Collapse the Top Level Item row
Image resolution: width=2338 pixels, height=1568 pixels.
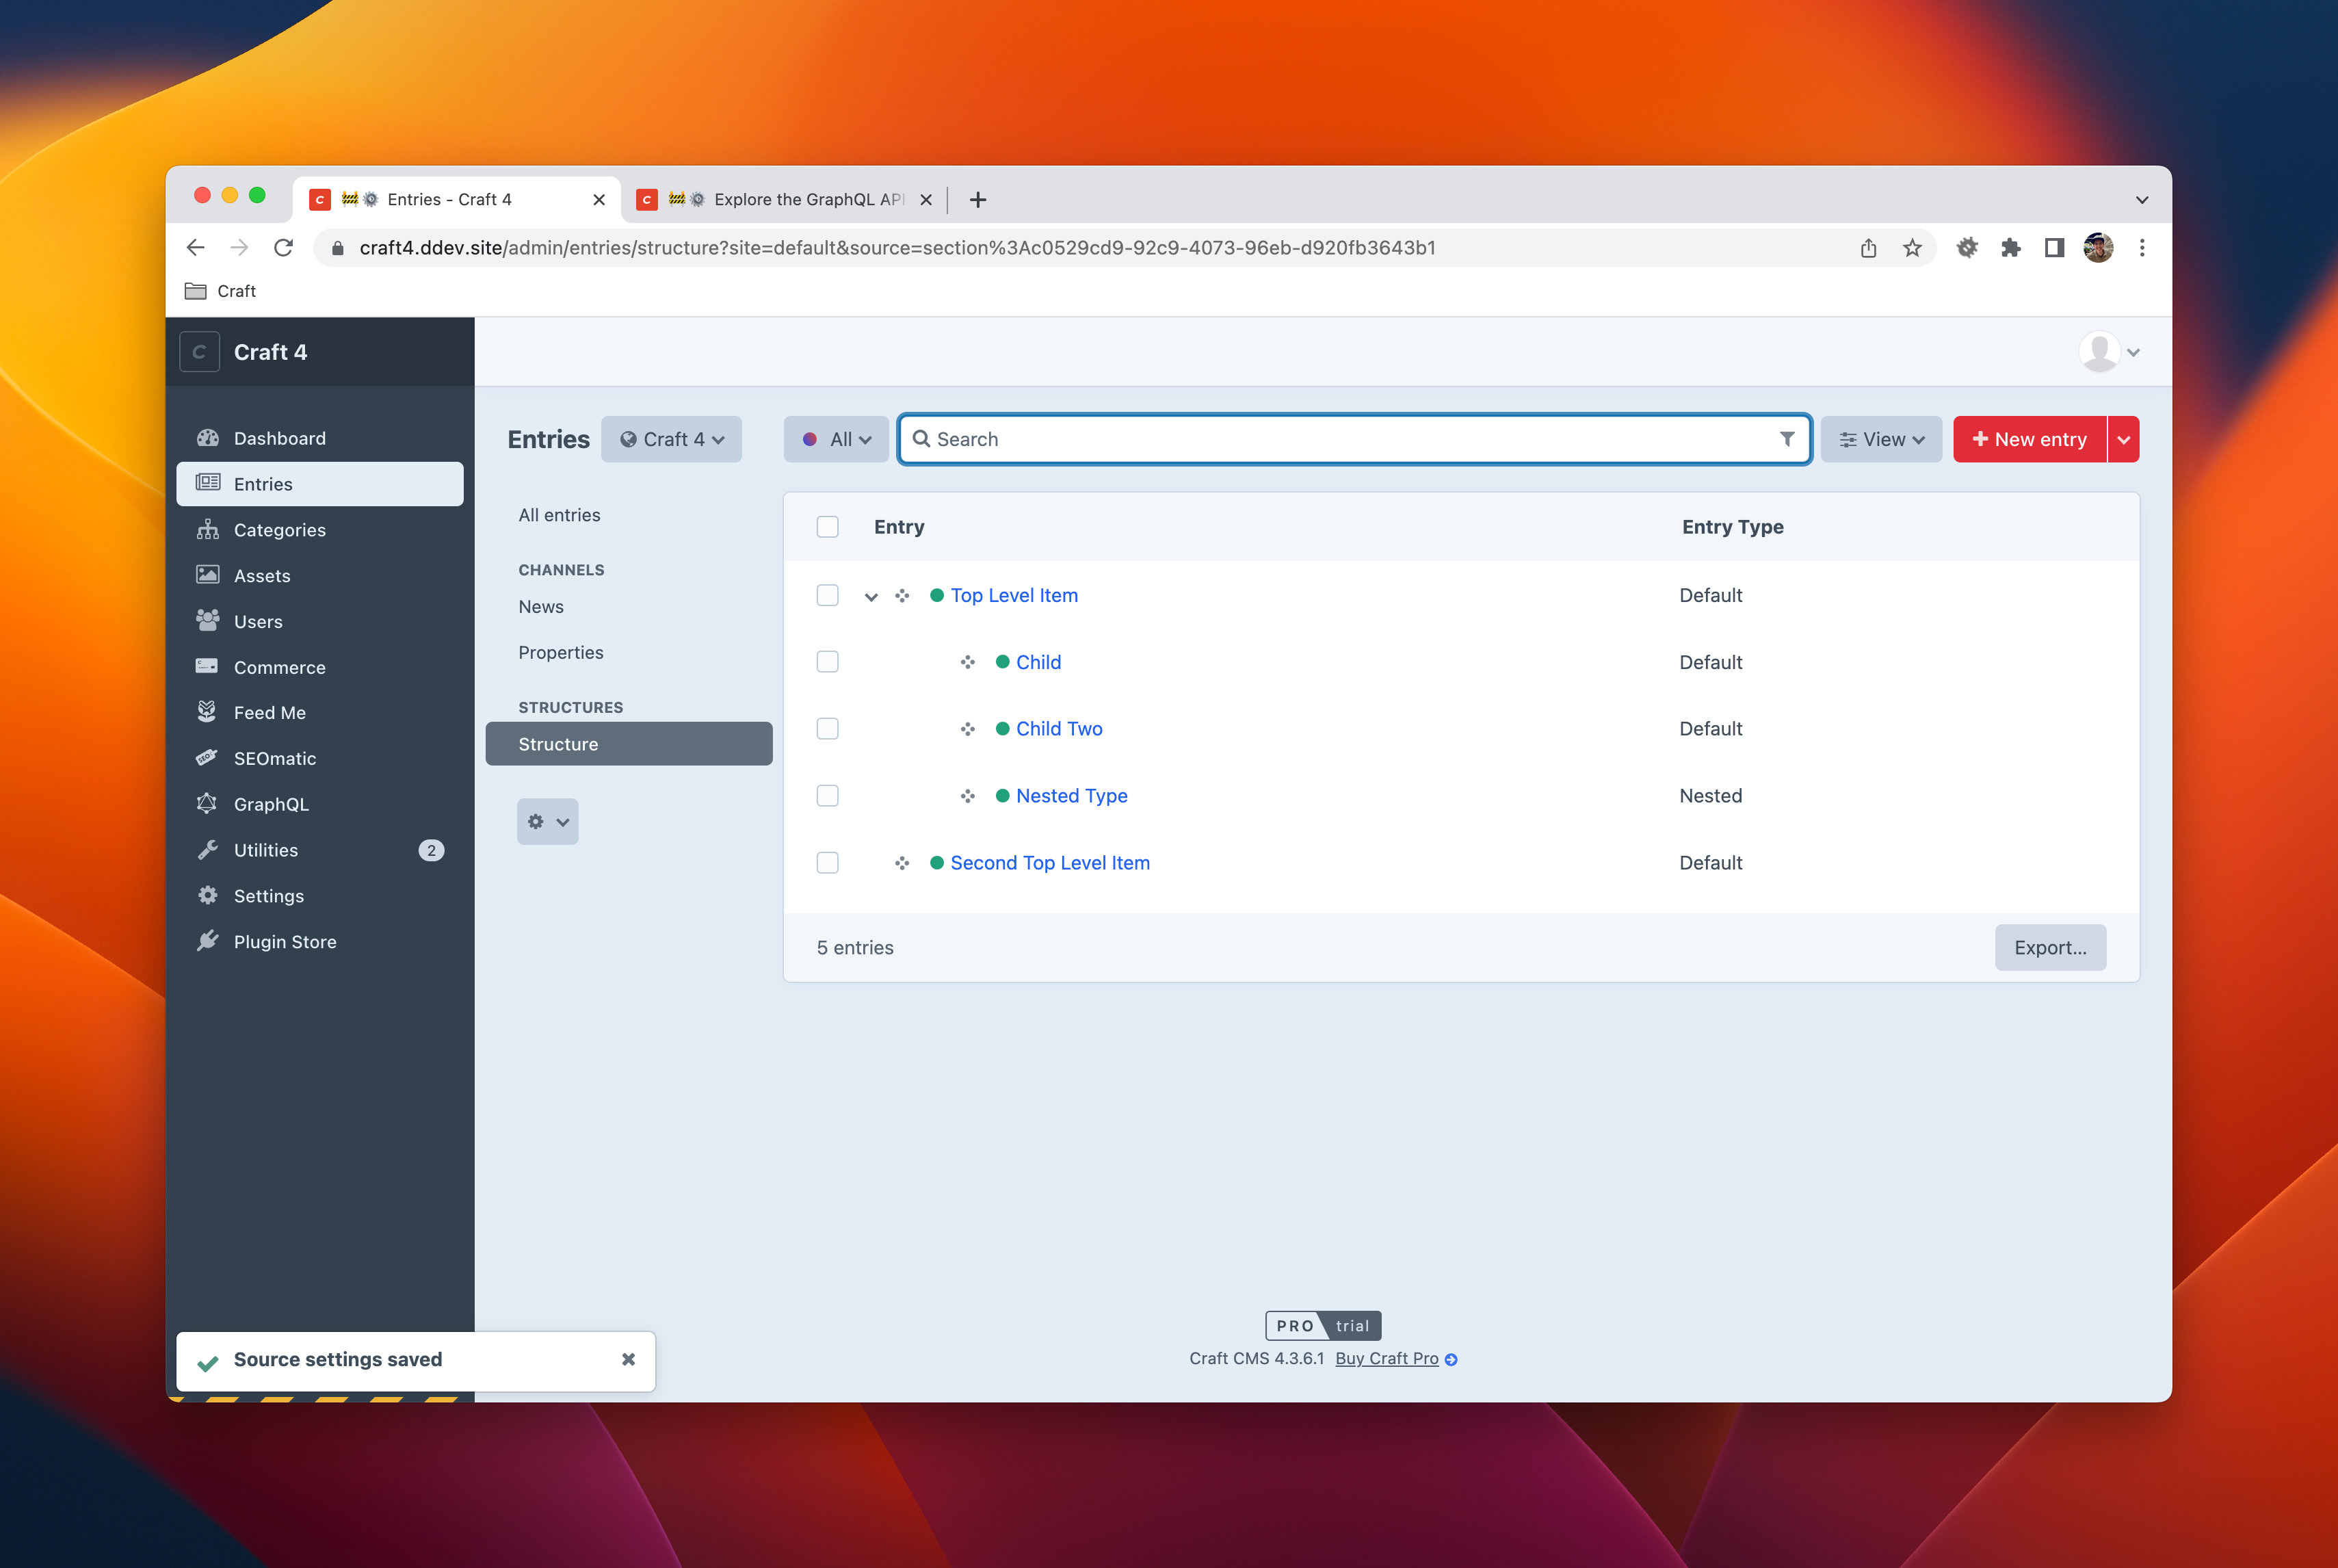pyautogui.click(x=871, y=597)
